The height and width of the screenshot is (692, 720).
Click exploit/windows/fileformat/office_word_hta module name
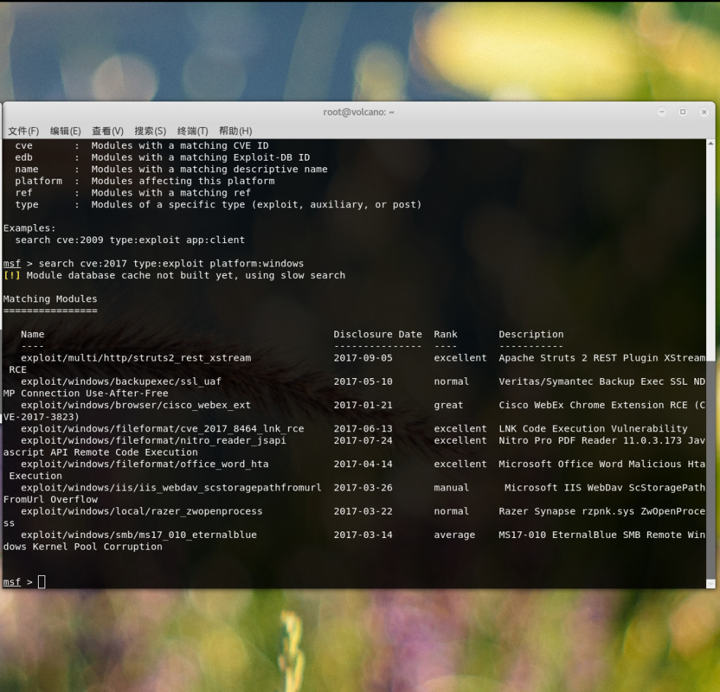click(145, 464)
